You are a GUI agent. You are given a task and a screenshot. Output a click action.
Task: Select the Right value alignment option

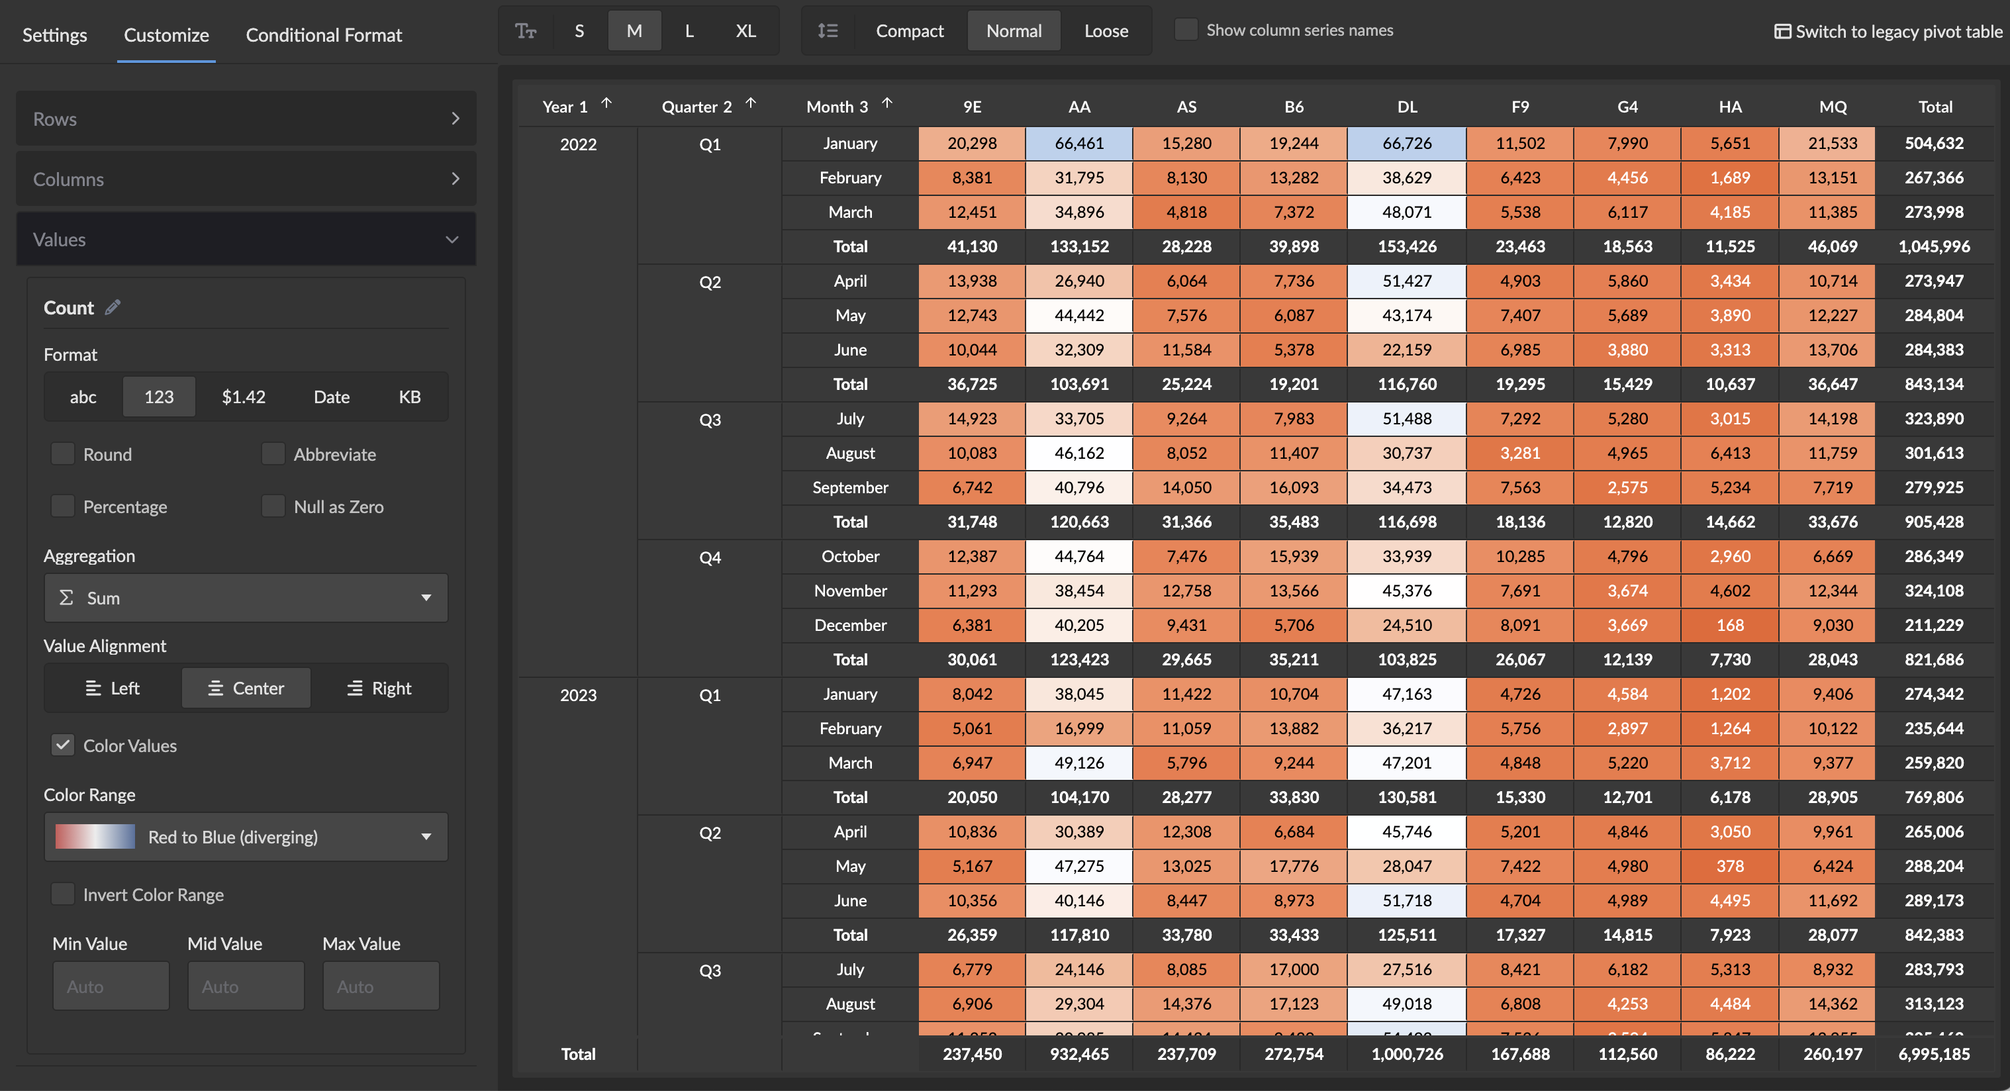379,688
